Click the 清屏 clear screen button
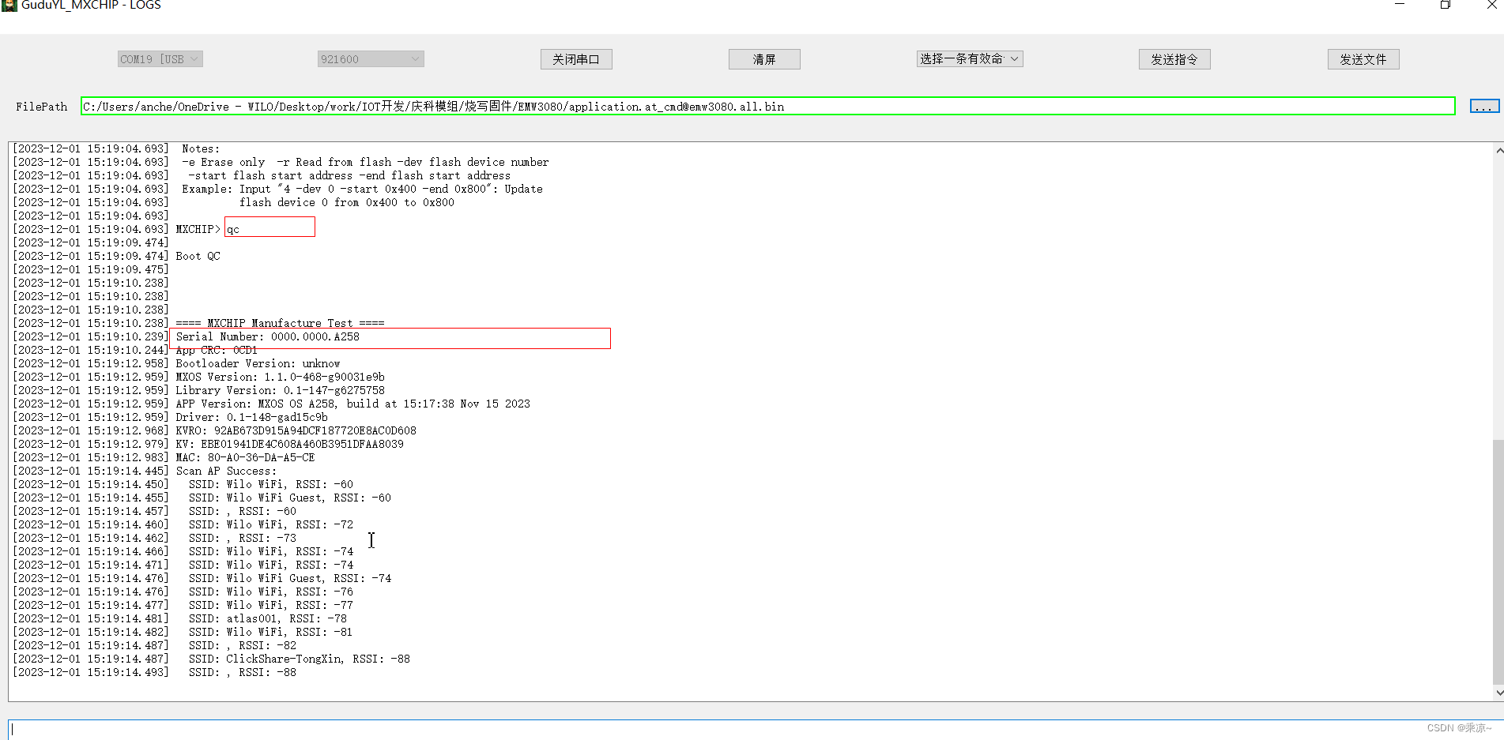Image resolution: width=1504 pixels, height=740 pixels. coord(764,59)
